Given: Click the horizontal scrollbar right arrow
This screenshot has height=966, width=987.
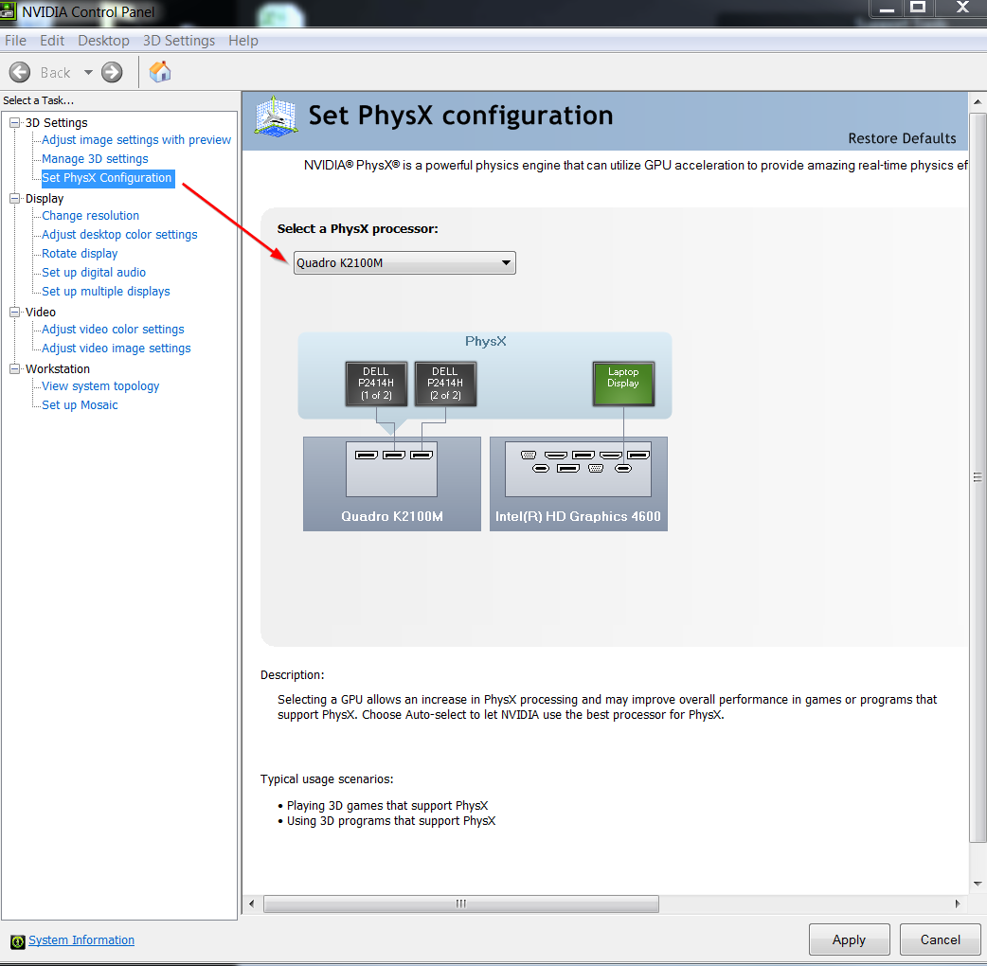Looking at the screenshot, I should tap(958, 903).
